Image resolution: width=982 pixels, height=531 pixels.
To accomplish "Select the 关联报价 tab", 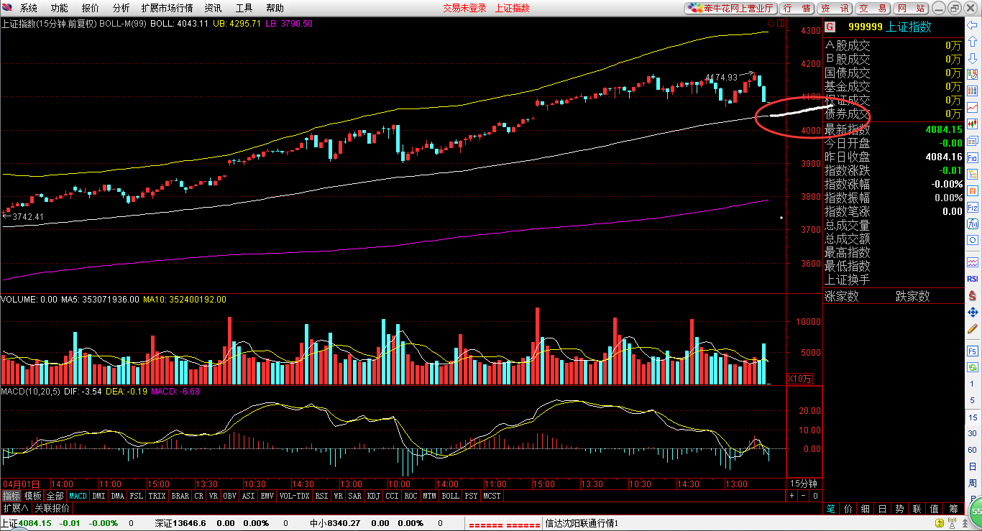I will [52, 508].
